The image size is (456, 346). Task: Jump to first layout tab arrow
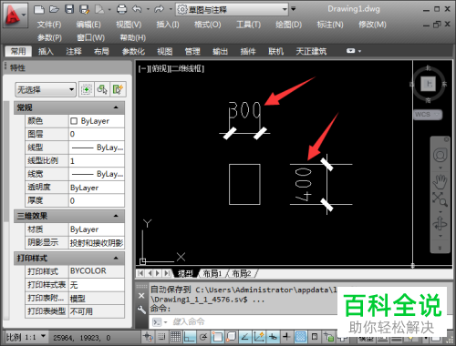[x=140, y=273]
